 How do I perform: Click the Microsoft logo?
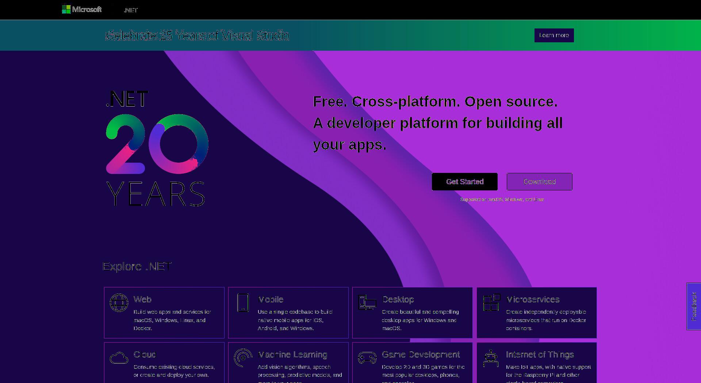82,9
